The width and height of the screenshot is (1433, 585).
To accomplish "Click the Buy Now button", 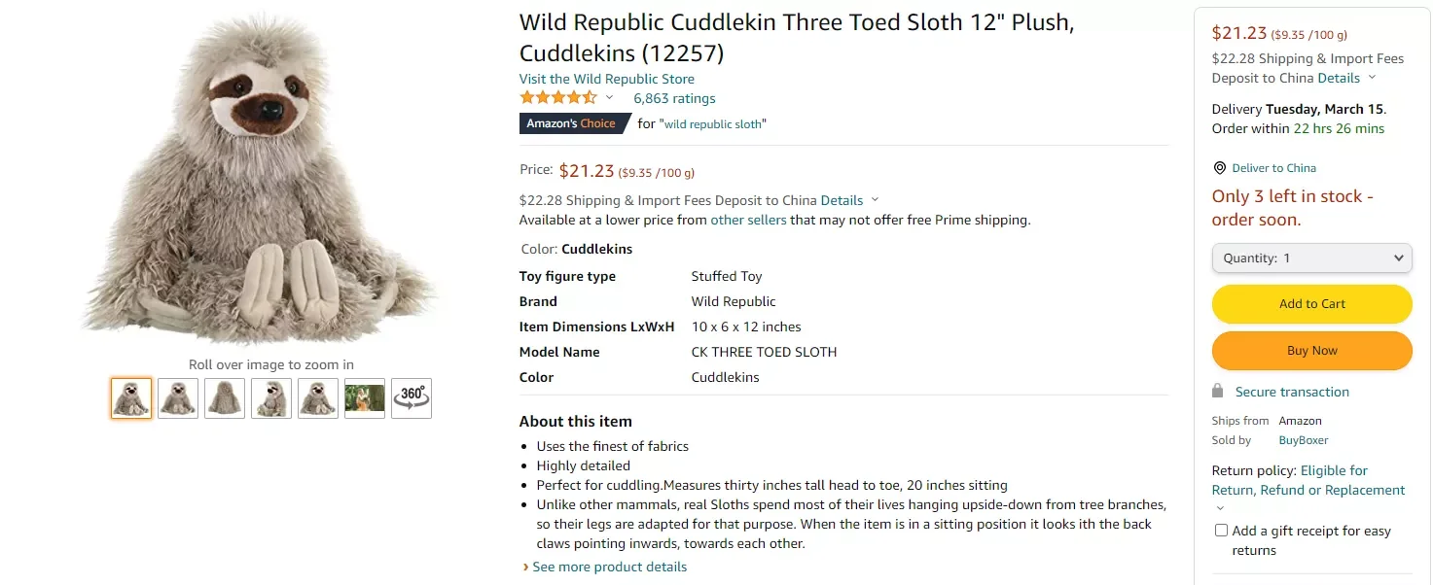I will click(x=1311, y=351).
